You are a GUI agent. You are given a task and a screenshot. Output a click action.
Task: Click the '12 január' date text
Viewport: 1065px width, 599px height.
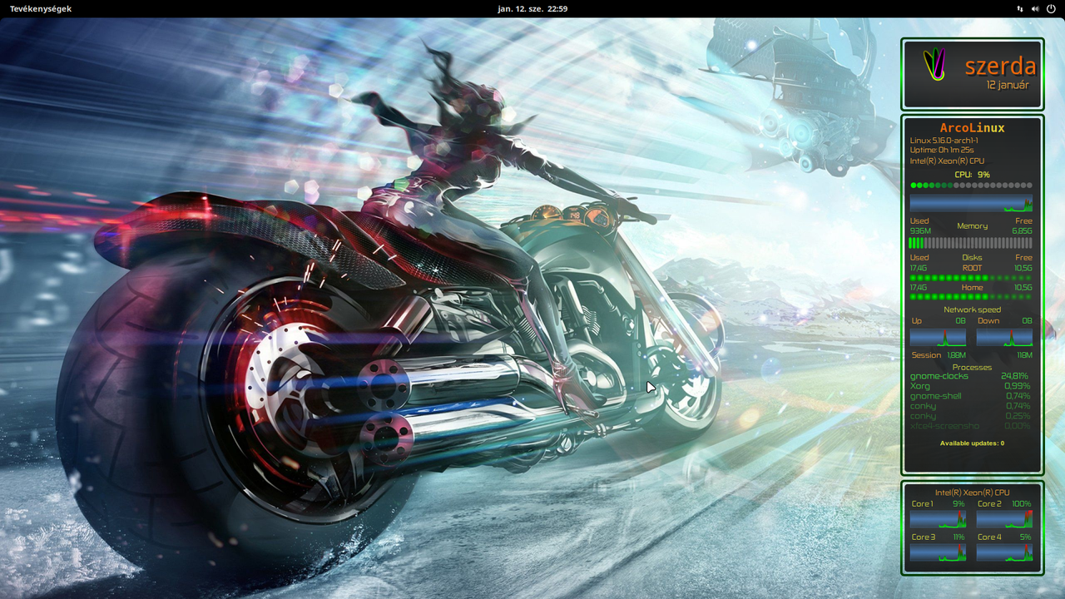click(1008, 85)
